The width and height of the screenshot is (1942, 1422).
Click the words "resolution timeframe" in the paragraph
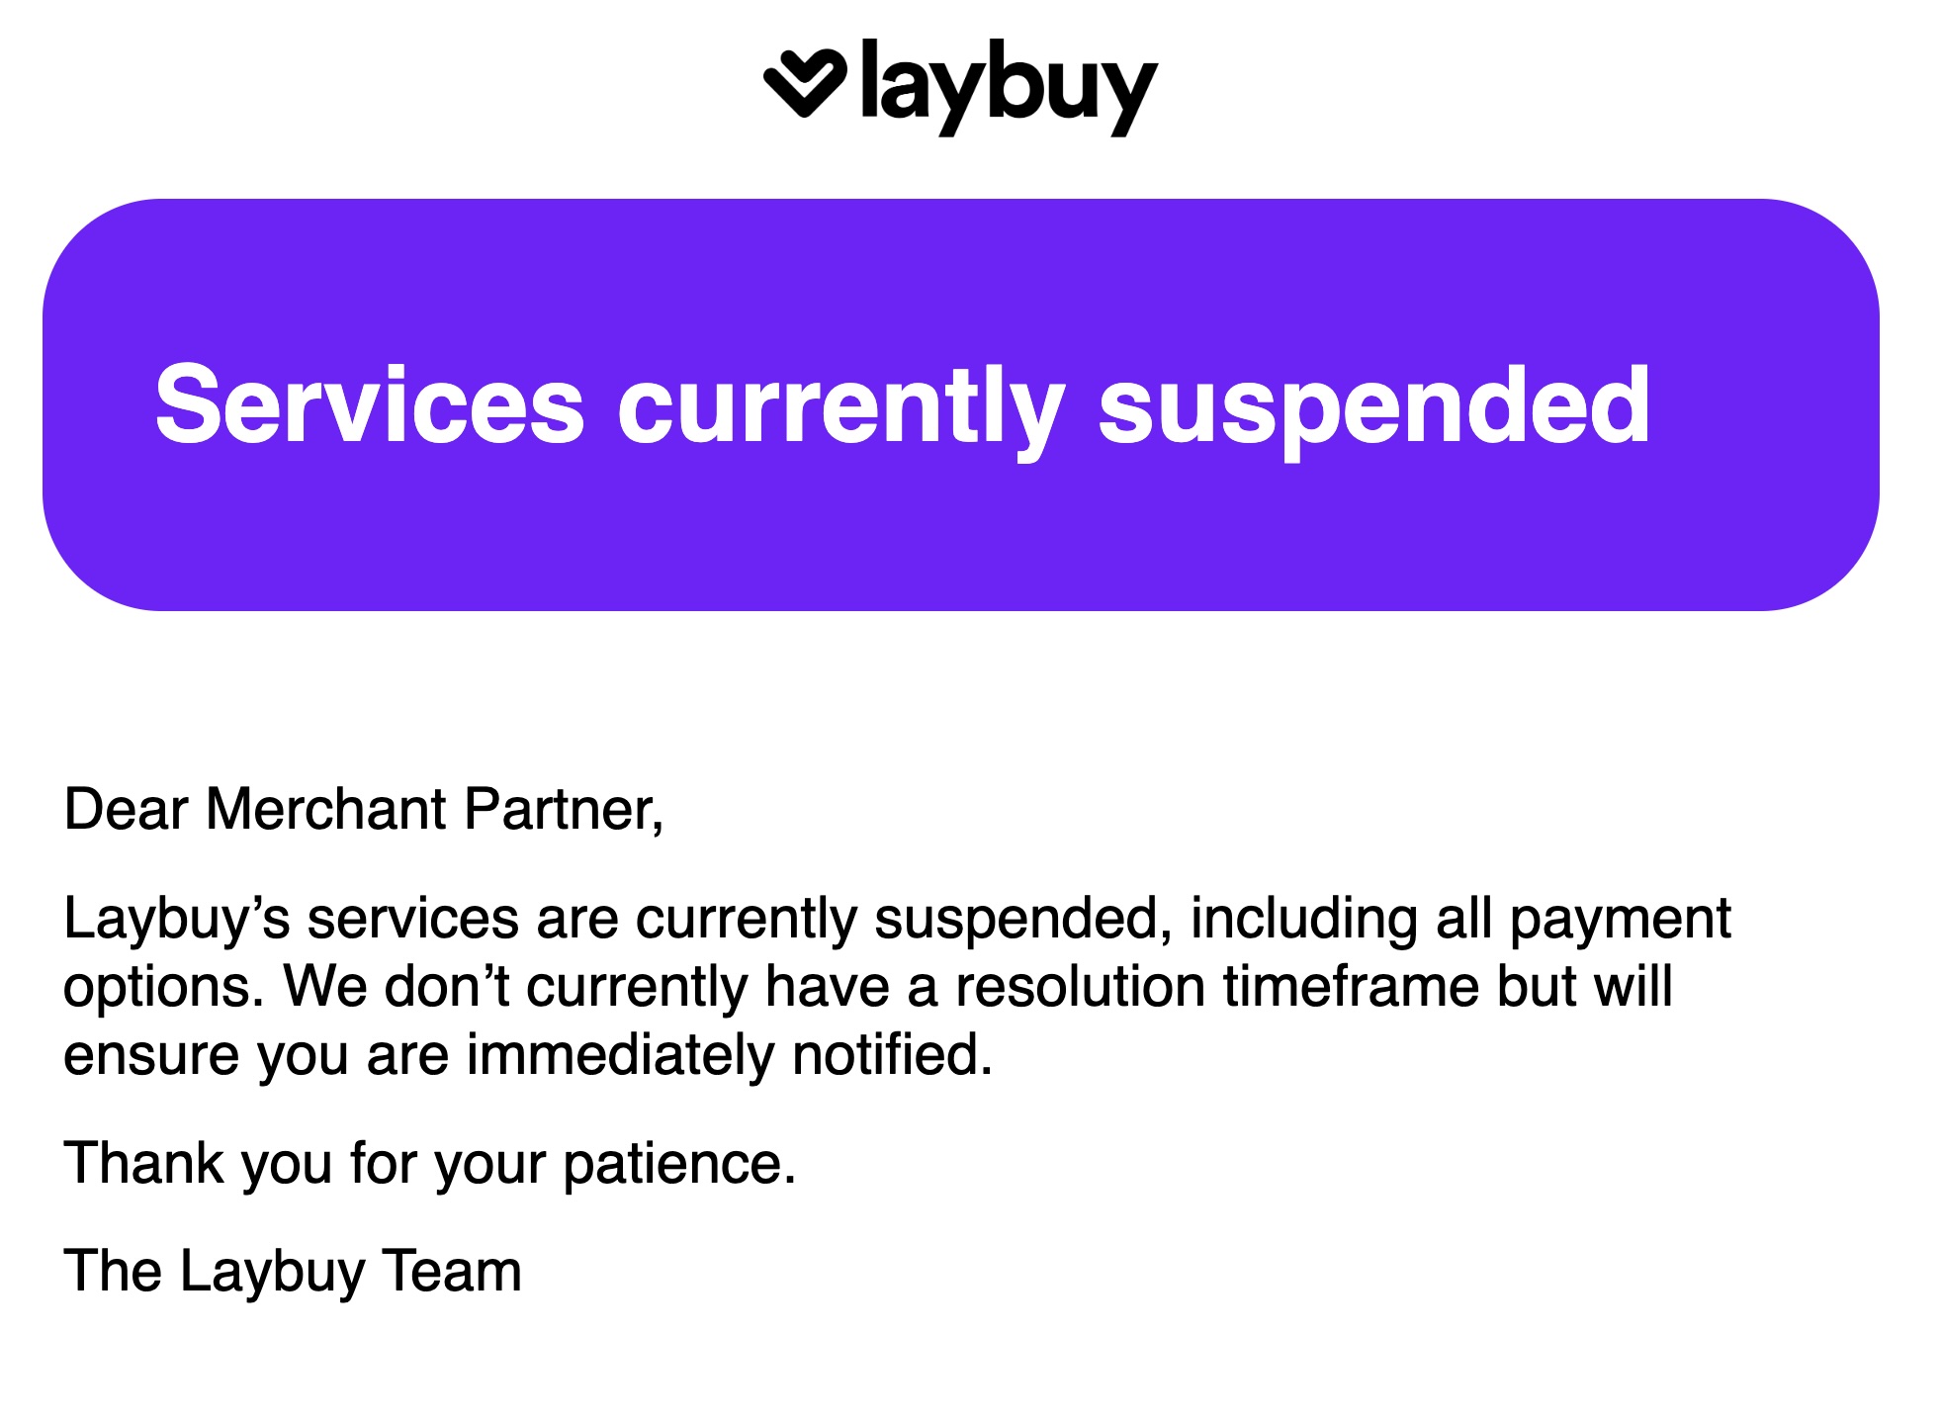1217,987
